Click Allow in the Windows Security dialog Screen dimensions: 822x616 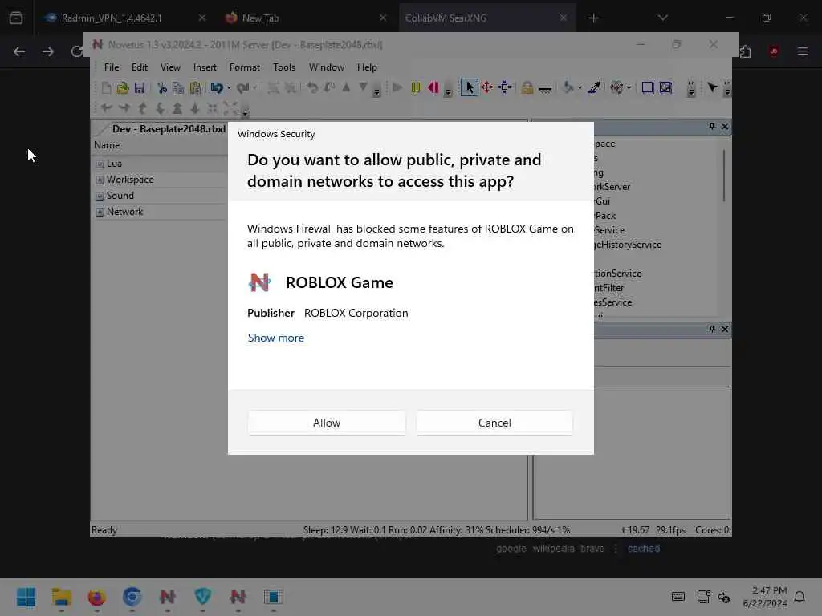tap(327, 423)
